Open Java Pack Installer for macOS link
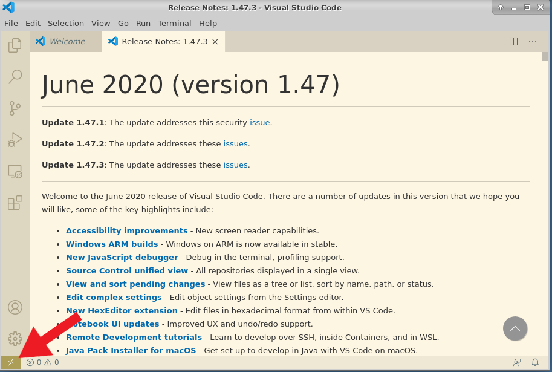The height and width of the screenshot is (372, 552). tap(131, 351)
